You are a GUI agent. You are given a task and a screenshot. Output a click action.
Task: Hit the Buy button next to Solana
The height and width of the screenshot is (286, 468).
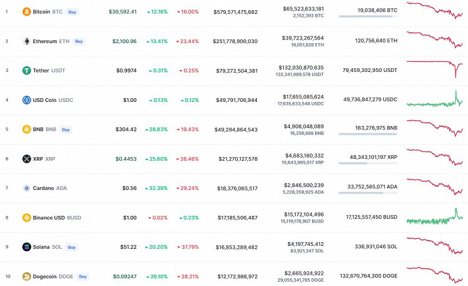pyautogui.click(x=72, y=247)
